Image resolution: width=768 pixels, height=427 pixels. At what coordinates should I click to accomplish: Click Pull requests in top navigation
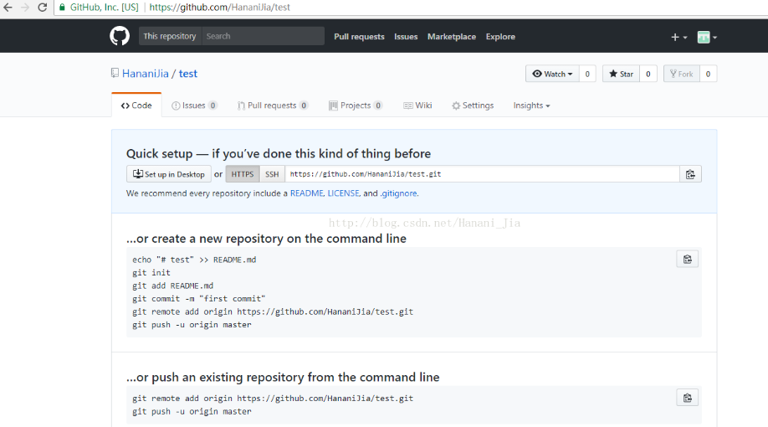359,37
